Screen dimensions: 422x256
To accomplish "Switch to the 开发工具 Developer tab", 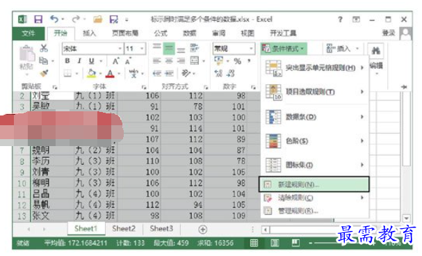I will tap(283, 33).
